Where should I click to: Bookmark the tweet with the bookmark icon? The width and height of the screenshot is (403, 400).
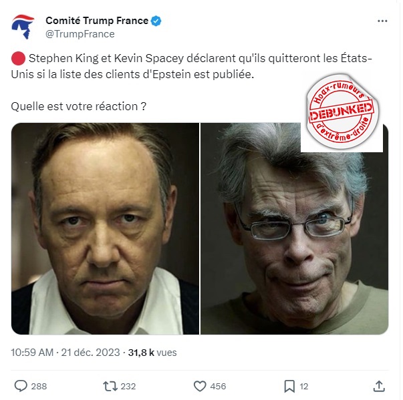pyautogui.click(x=289, y=386)
